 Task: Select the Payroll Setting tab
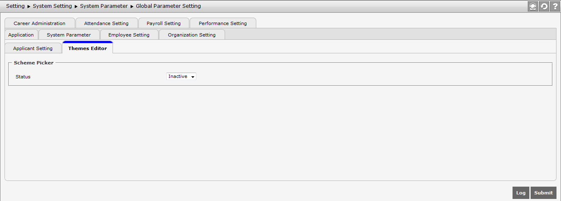163,23
